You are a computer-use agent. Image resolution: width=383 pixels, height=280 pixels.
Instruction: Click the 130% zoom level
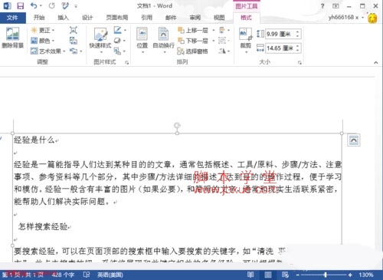tap(366, 275)
